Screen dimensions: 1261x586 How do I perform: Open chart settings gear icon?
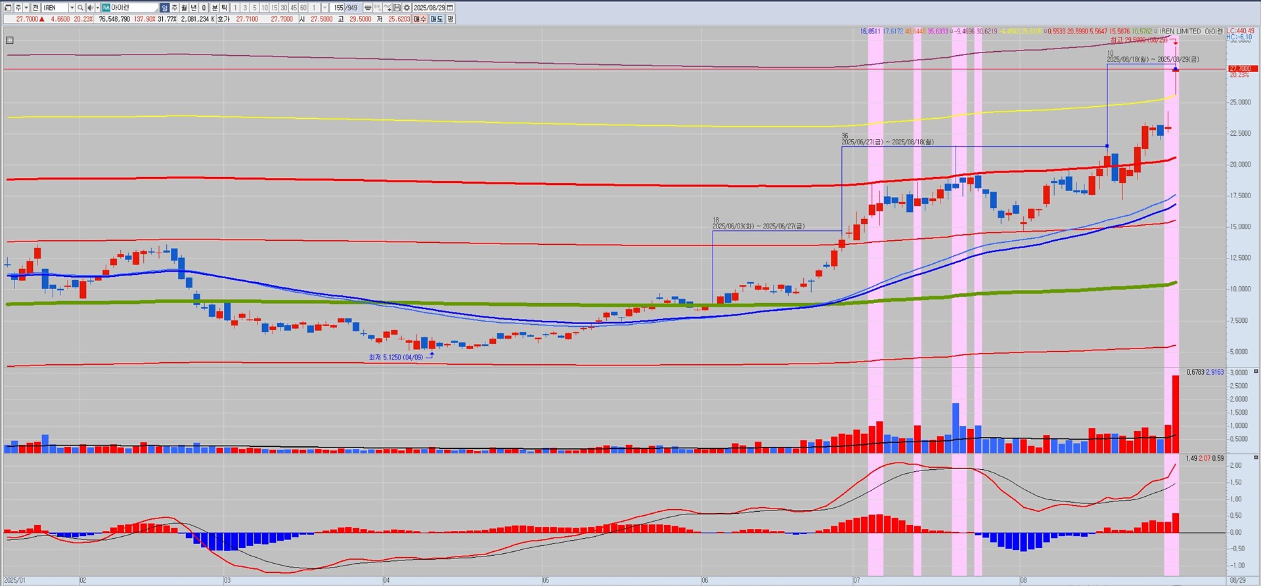pos(407,8)
